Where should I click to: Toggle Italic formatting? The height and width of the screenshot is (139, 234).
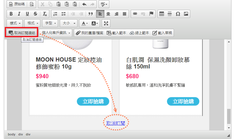pos(19,14)
